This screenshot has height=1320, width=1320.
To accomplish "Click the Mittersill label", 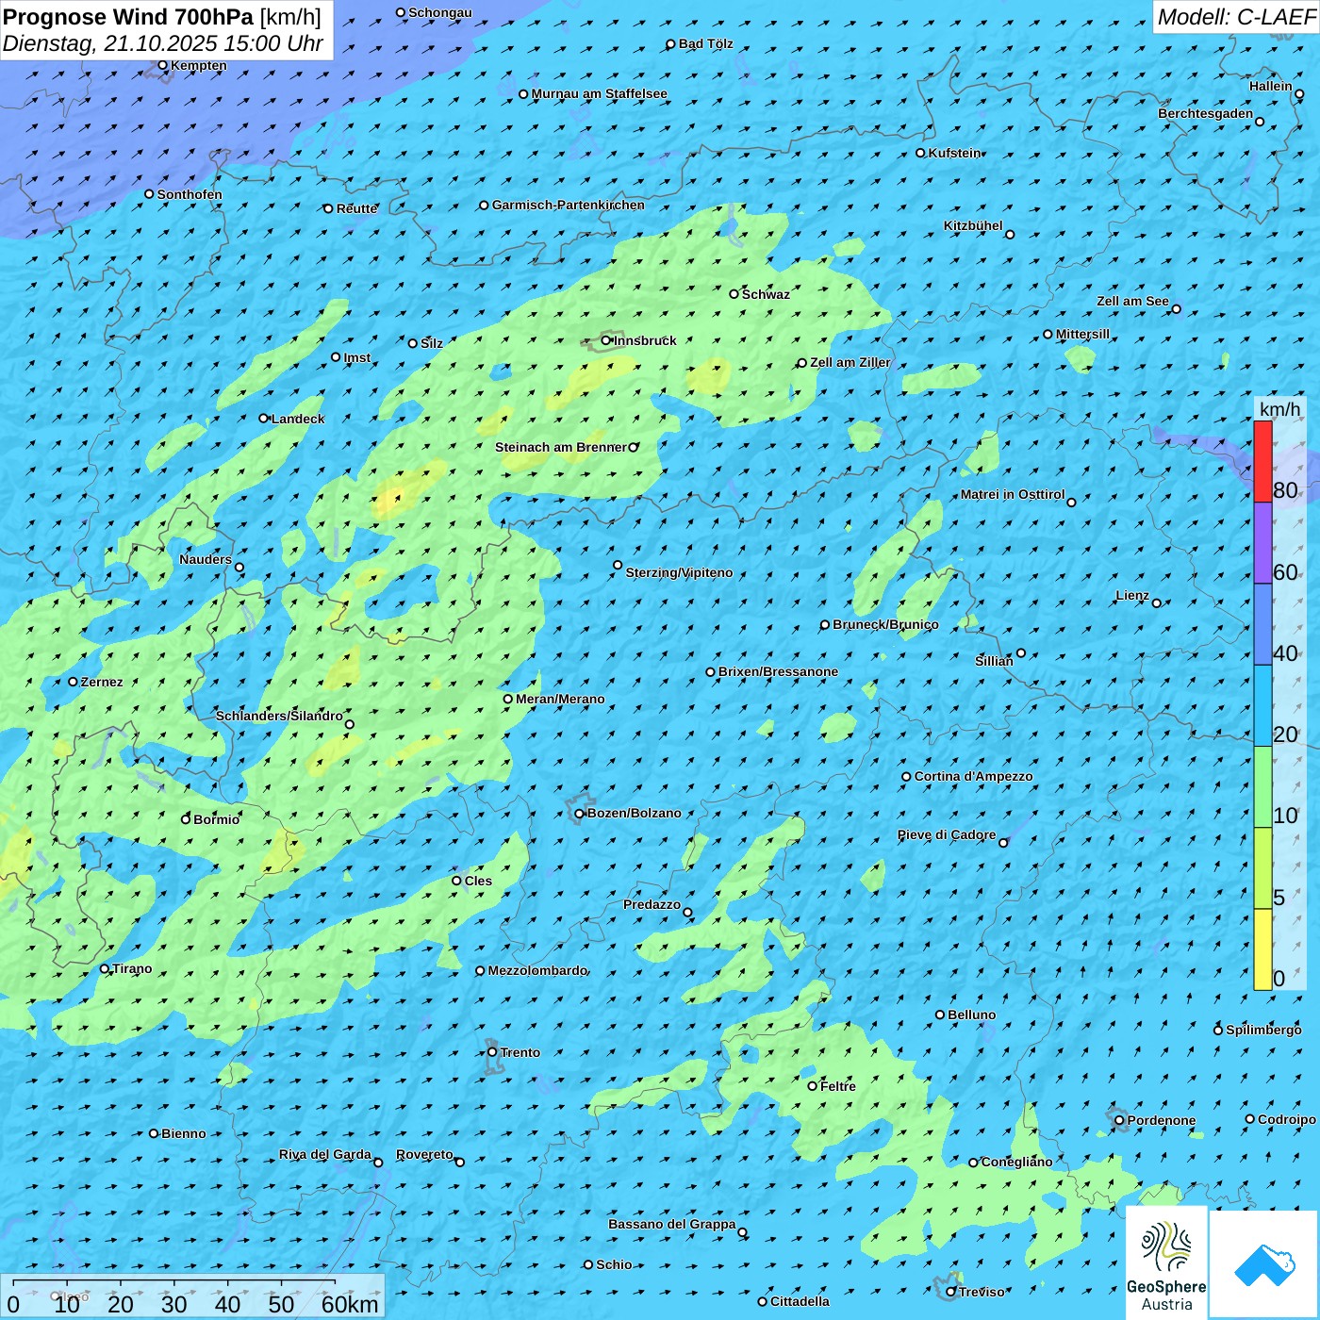I will coord(1082,334).
